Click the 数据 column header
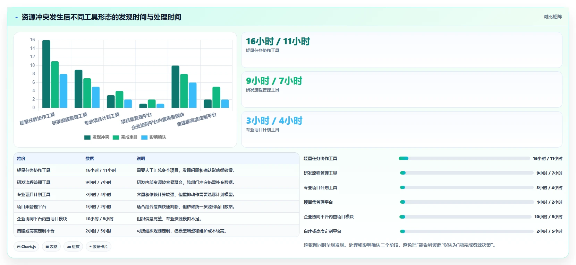Viewport: 576px width, 265px height. (x=90, y=159)
